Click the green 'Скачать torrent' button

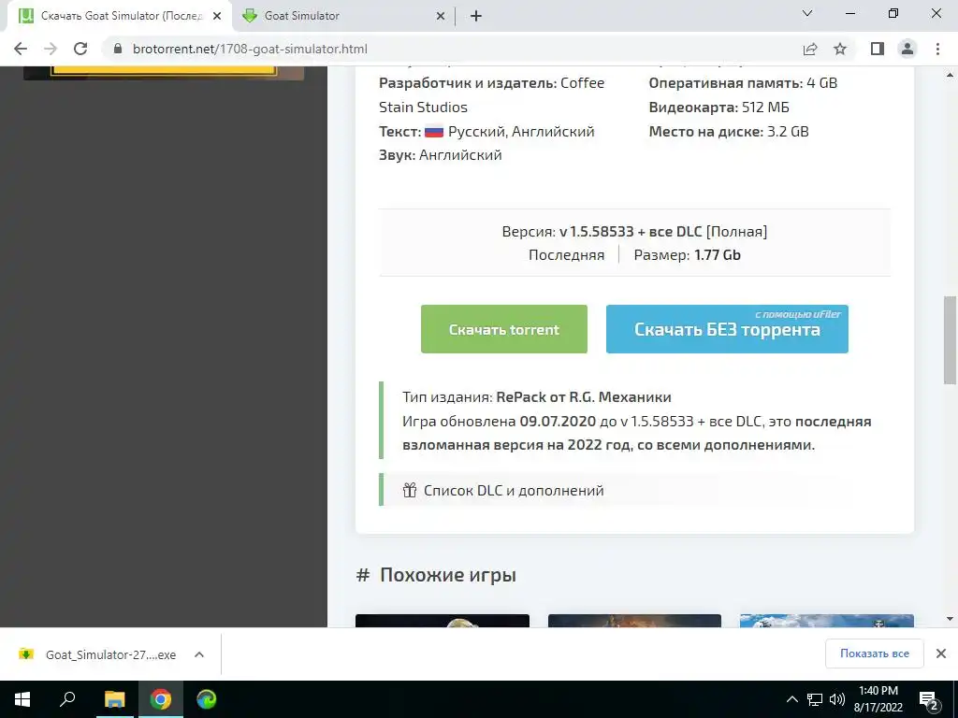tap(504, 329)
